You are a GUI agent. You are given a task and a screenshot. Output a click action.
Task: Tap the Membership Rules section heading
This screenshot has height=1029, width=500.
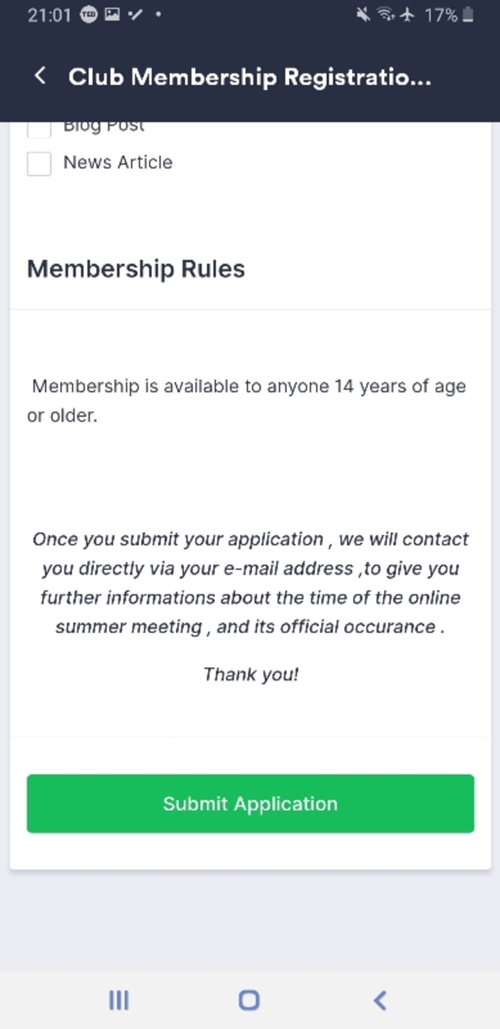coord(136,269)
